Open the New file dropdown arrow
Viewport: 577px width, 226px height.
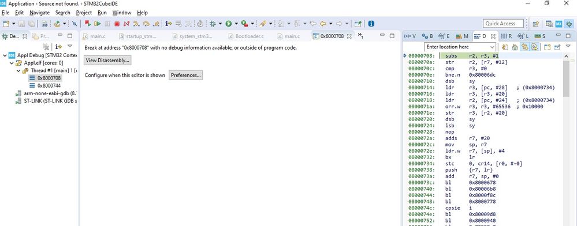coord(14,24)
